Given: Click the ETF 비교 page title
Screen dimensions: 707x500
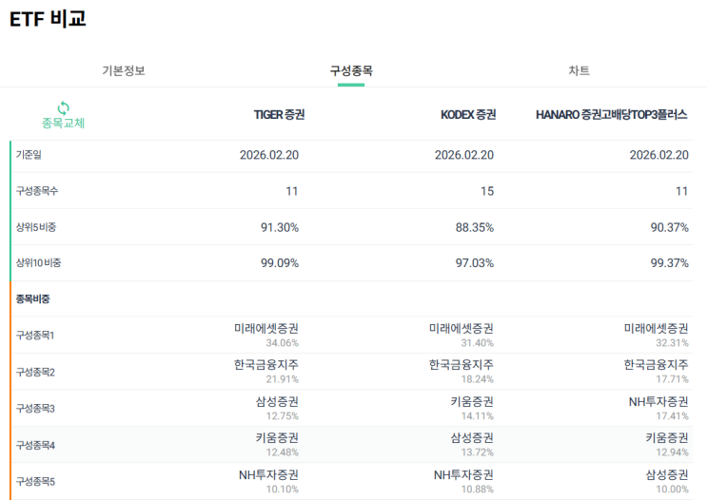Looking at the screenshot, I should coord(48,19).
